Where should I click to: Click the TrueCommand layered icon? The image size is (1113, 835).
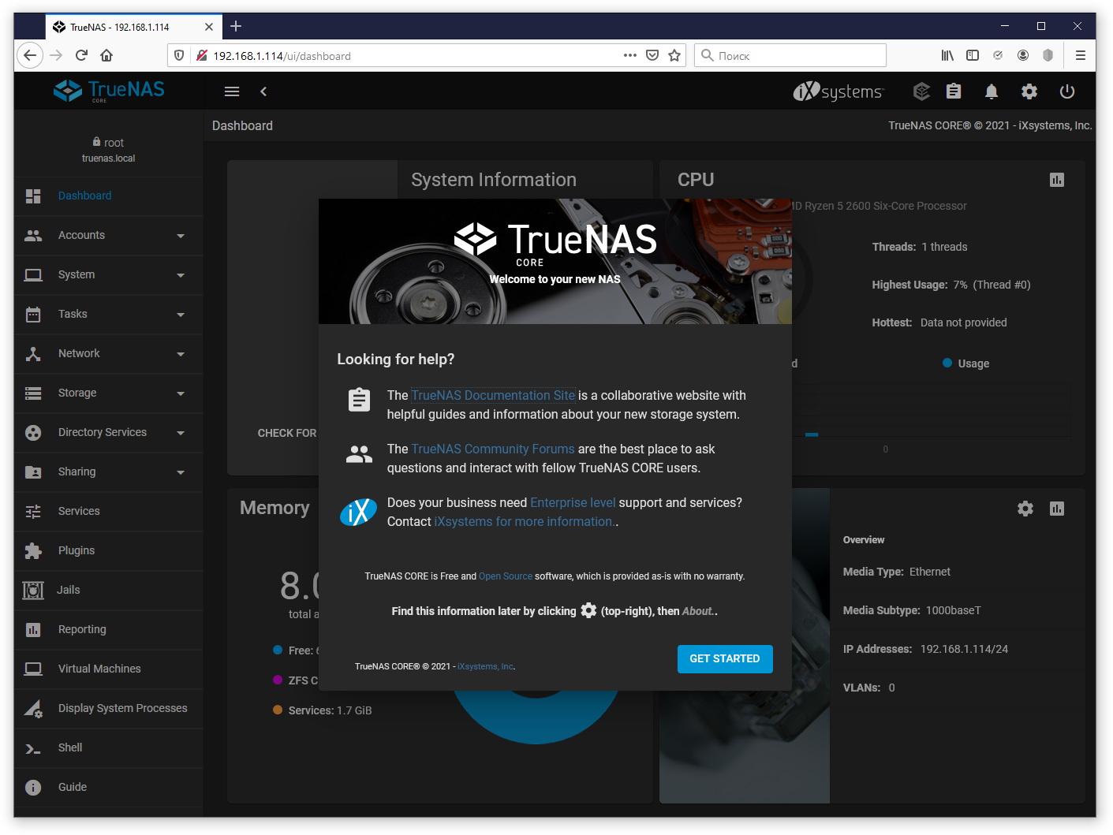[921, 91]
